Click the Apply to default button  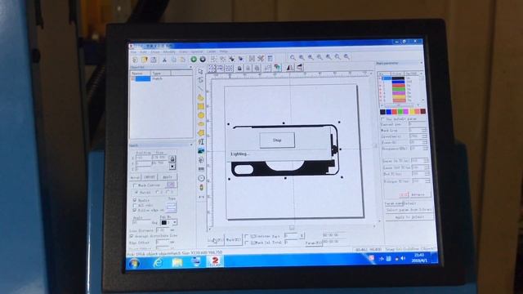[x=409, y=217]
